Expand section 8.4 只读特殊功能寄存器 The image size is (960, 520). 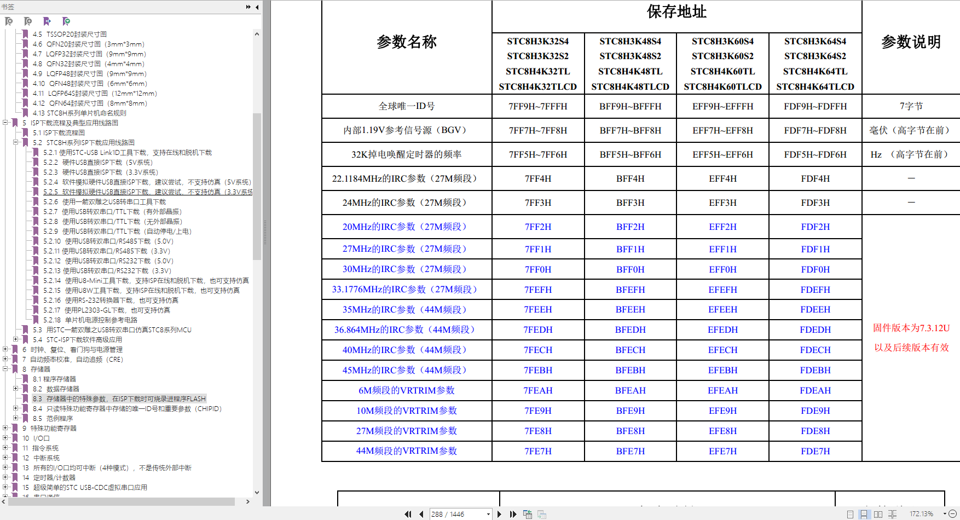[x=16, y=408]
